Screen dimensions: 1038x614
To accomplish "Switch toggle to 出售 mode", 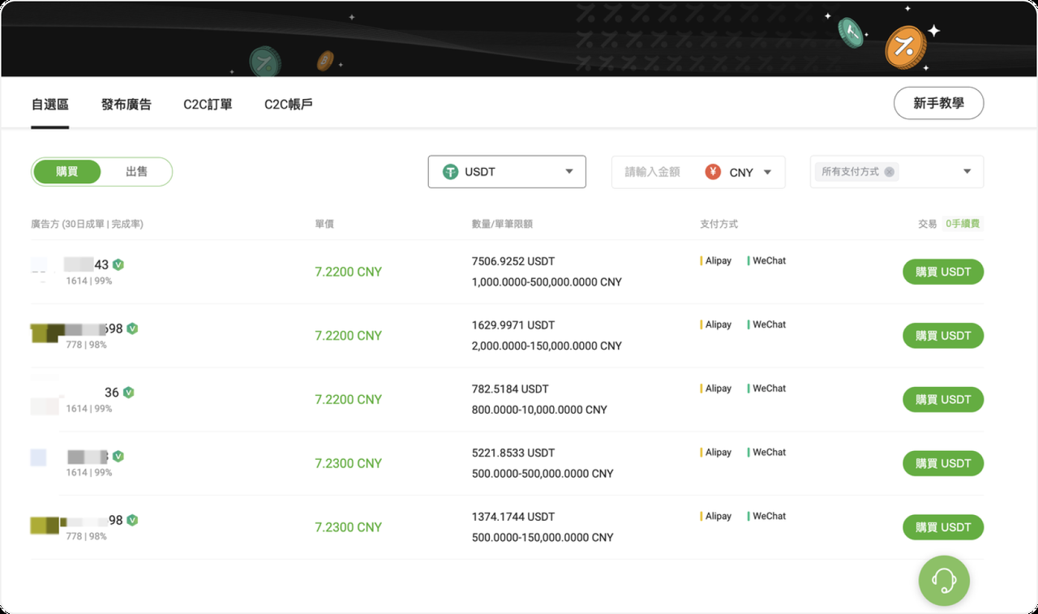I will tap(136, 172).
